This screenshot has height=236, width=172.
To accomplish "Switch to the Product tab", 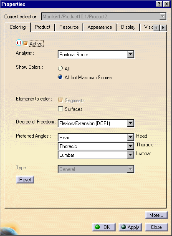I will pos(43,27).
